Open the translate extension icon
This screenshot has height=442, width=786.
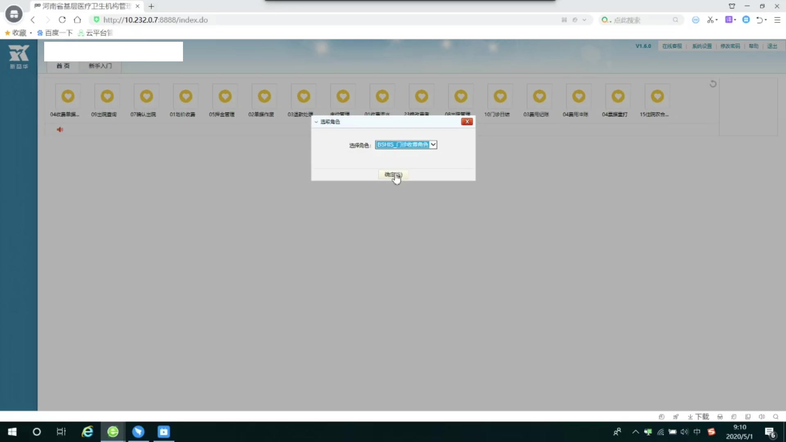(729, 20)
